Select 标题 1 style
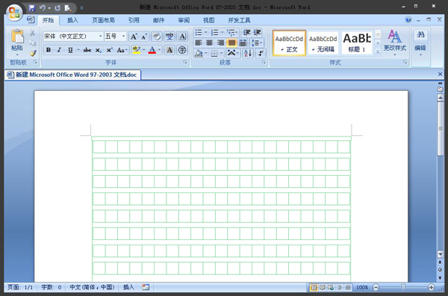The image size is (448, 296). tap(357, 42)
